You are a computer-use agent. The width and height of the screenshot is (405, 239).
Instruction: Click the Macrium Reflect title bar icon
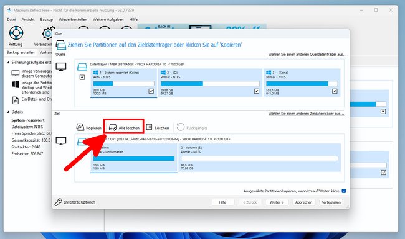(9, 10)
